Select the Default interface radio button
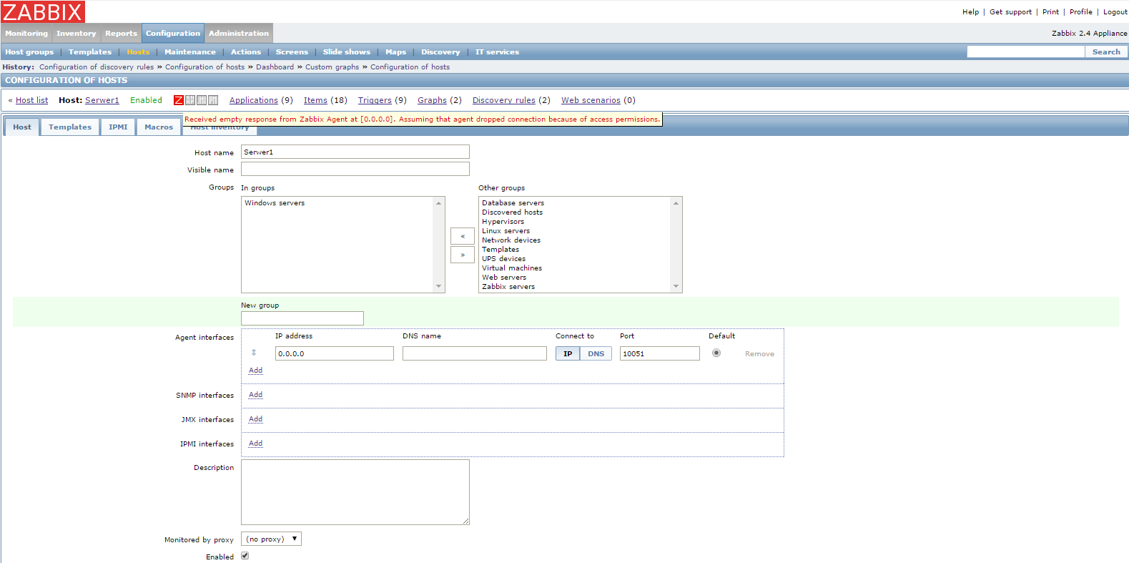Viewport: 1129px width, 563px height. coord(716,353)
